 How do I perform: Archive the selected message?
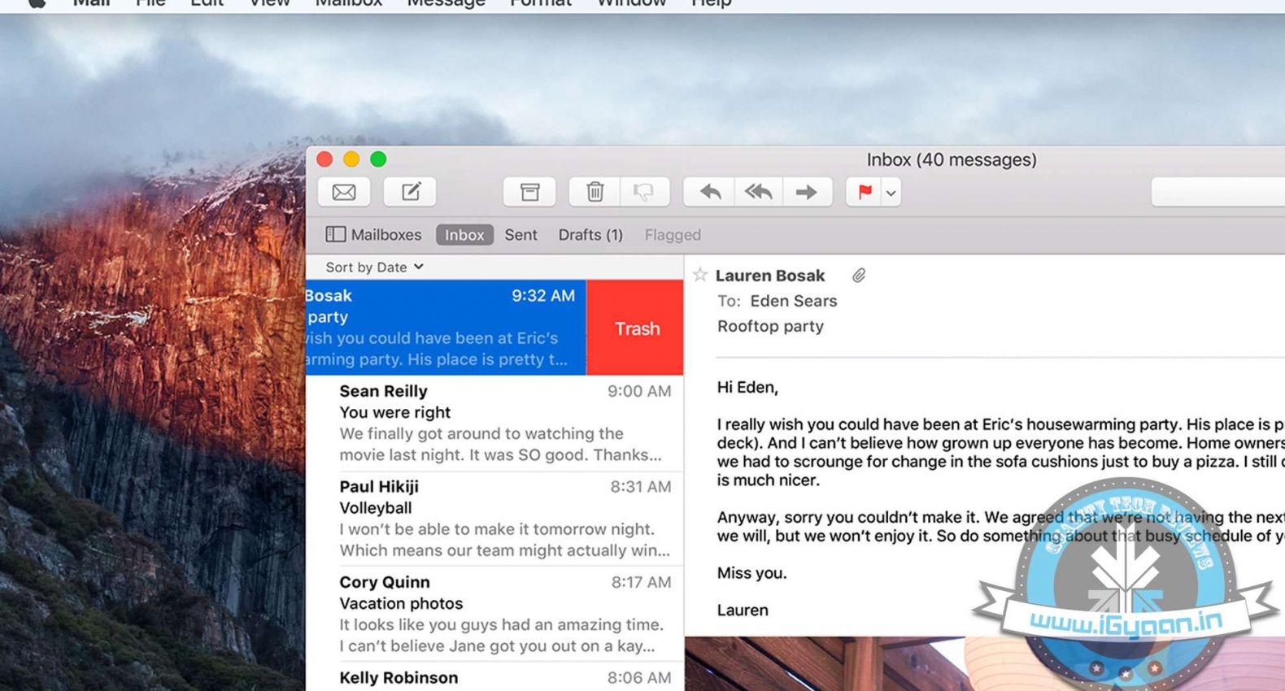pos(529,193)
